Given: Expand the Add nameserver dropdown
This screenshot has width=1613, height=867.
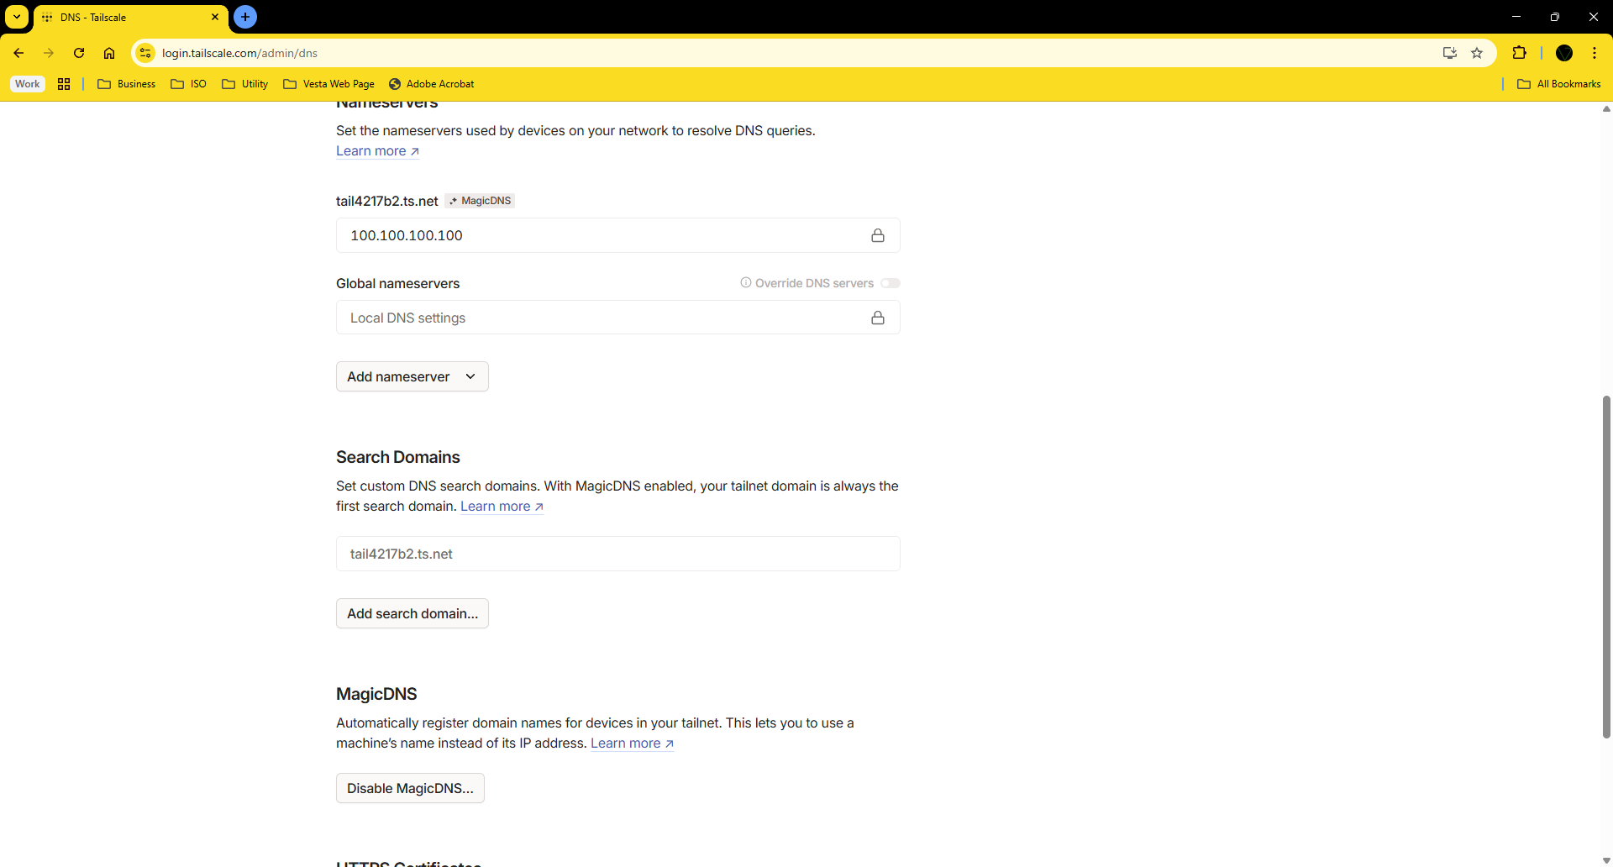Looking at the screenshot, I should (412, 376).
